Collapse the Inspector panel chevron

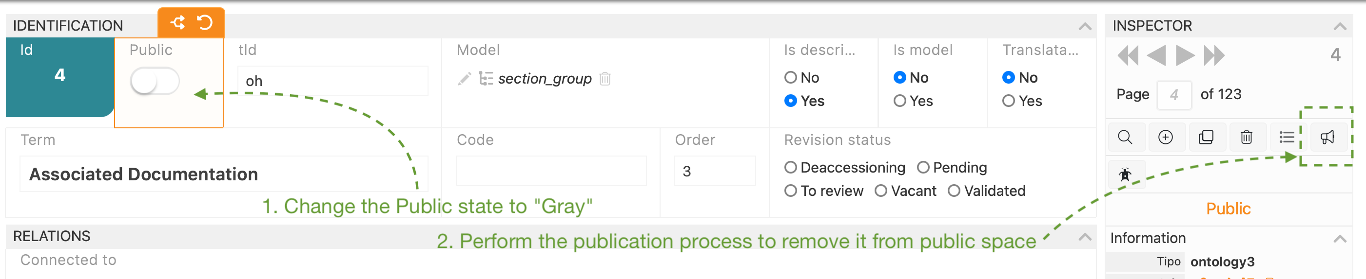coord(1340,26)
